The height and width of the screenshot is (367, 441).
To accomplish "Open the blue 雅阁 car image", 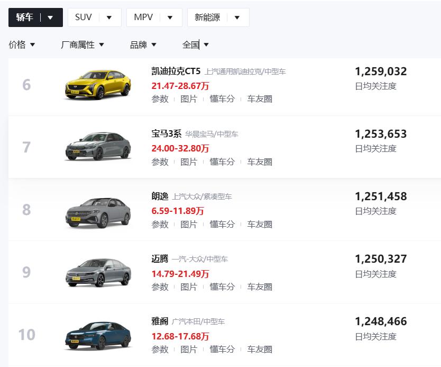I will click(98, 336).
